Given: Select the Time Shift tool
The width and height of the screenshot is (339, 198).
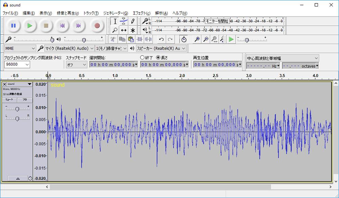Looking at the screenshot, I should pyautogui.click(x=124, y=30).
